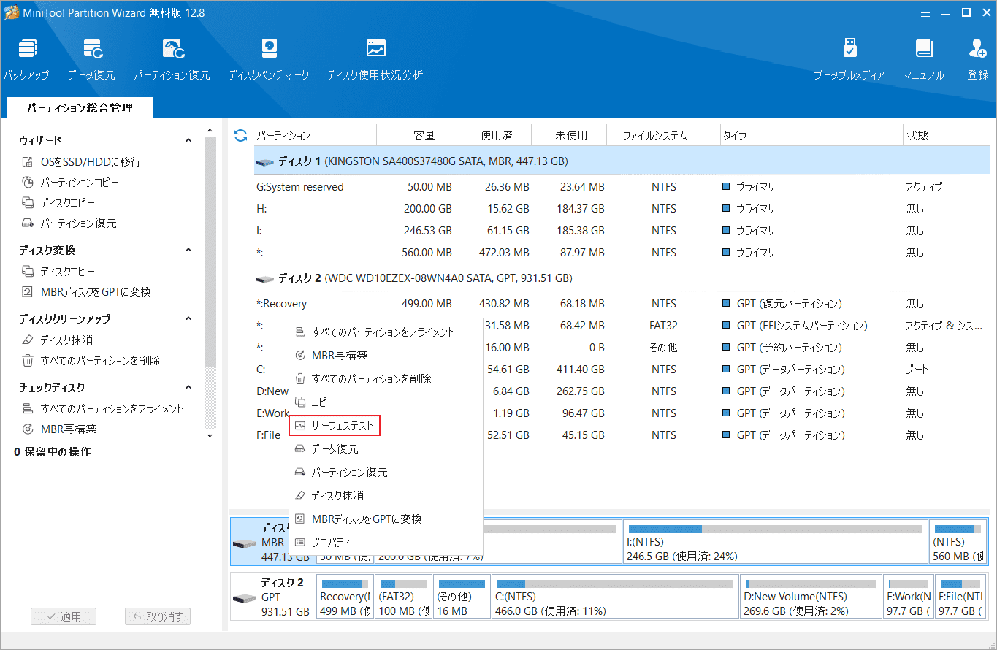Viewport: 997px width, 650px height.
Task: Select the G:System reserved partition row
Action: [621, 187]
